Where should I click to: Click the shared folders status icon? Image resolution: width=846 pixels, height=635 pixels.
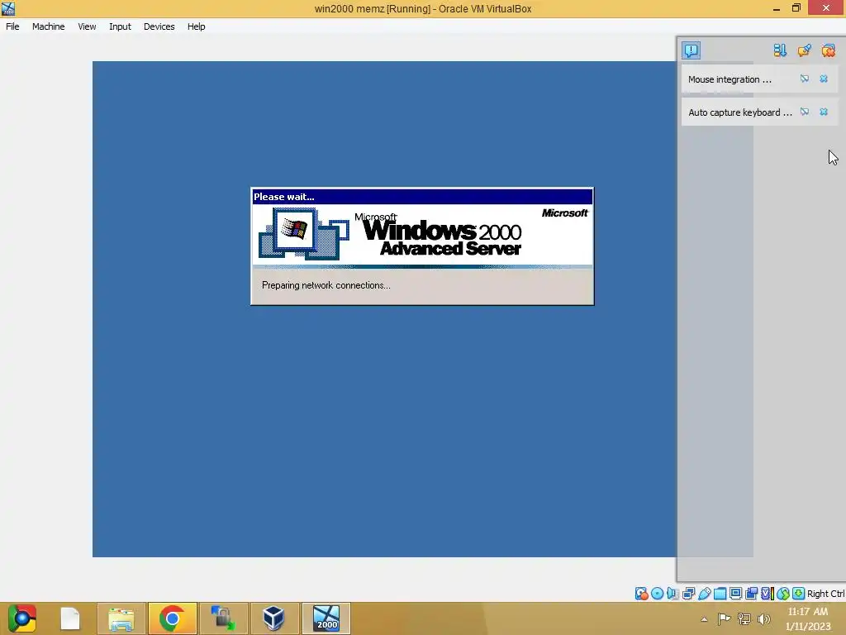720,594
